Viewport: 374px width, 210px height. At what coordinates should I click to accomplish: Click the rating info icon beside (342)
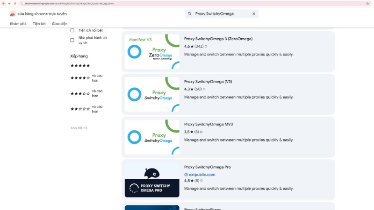click(206, 47)
